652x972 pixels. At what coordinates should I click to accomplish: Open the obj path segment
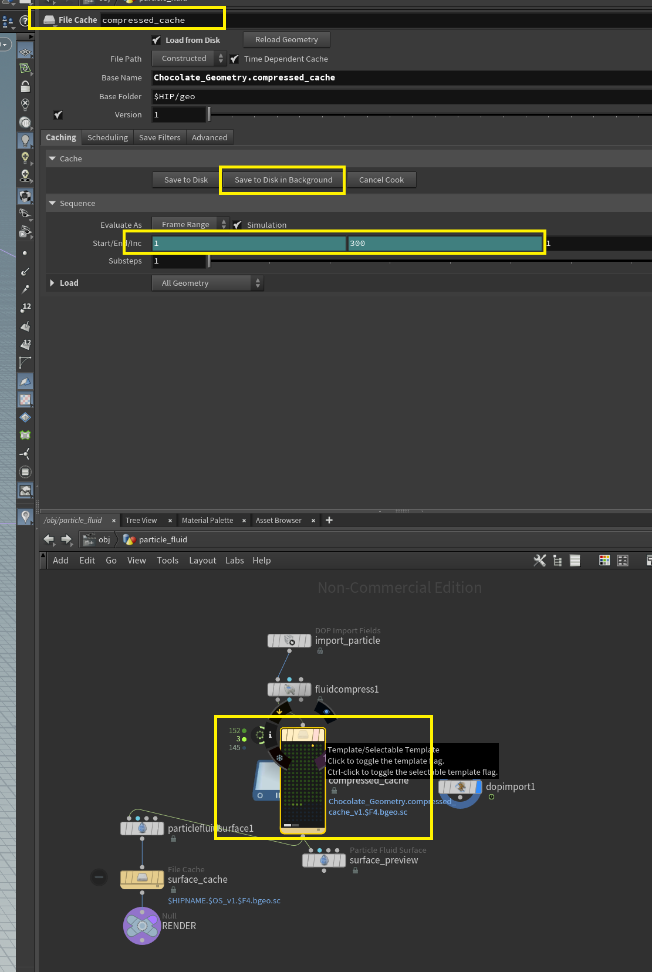tap(98, 539)
